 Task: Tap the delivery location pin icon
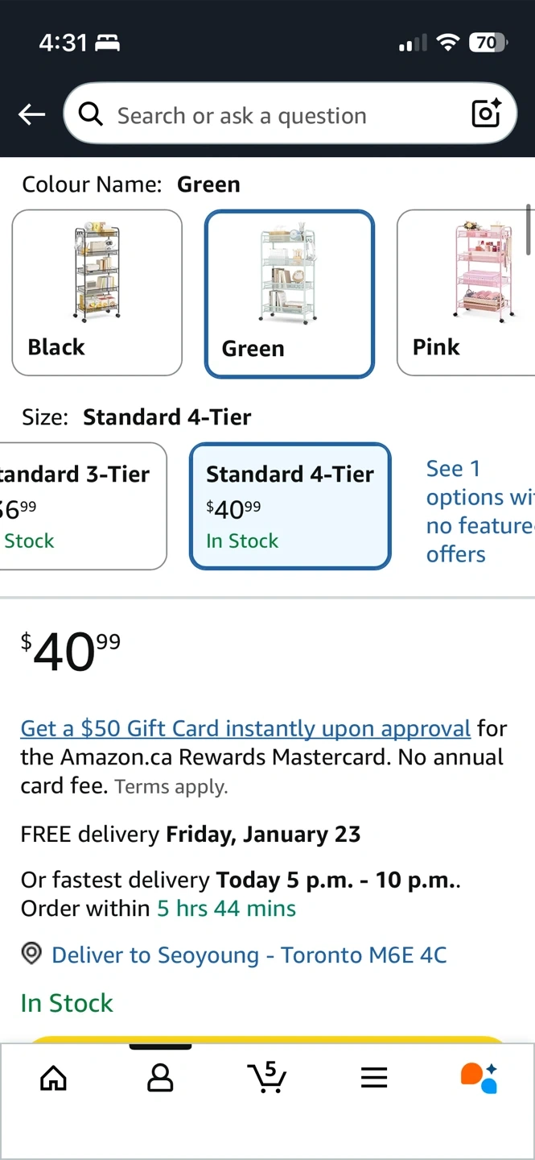[x=31, y=955]
